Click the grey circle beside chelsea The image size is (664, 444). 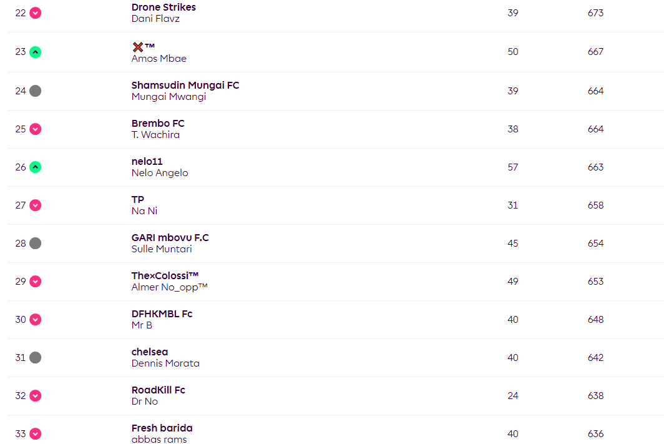pyautogui.click(x=36, y=358)
